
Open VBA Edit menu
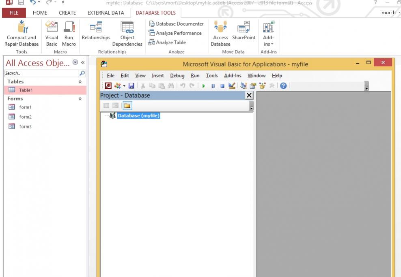click(125, 76)
